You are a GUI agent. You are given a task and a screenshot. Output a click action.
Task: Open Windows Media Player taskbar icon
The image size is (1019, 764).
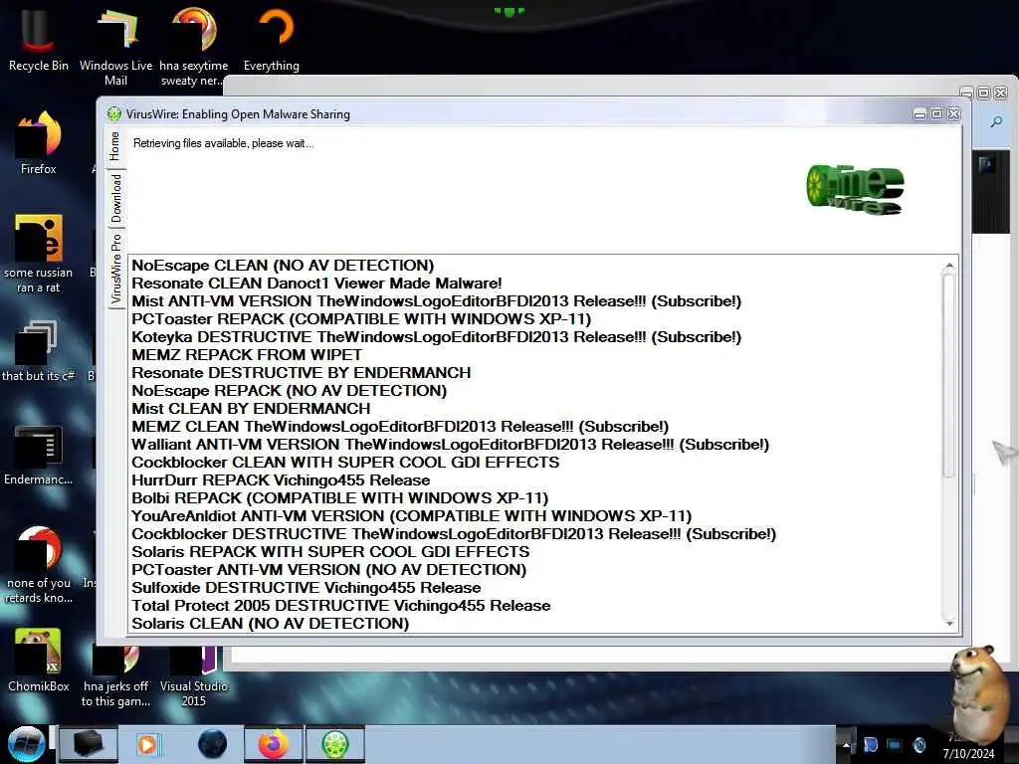tap(147, 744)
